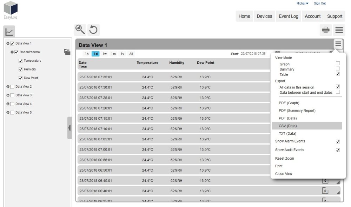Click the reset/refresh arrow icon
This screenshot has height=207, width=351.
(93, 30)
